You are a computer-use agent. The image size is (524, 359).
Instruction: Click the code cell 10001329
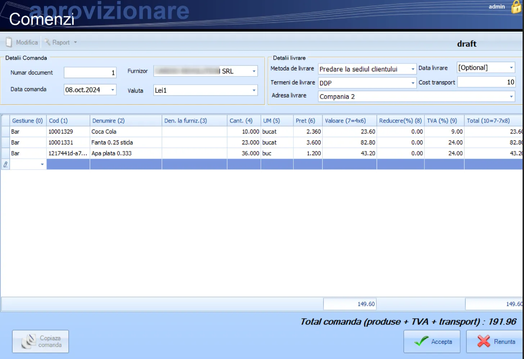tap(68, 132)
